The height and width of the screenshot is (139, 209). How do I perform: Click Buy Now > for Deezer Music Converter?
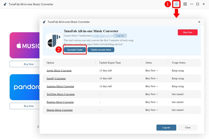[x=152, y=110]
